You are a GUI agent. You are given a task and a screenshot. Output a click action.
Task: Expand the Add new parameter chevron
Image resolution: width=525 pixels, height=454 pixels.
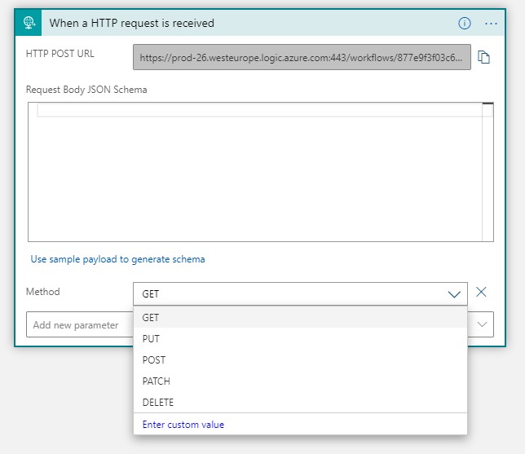[x=482, y=324]
